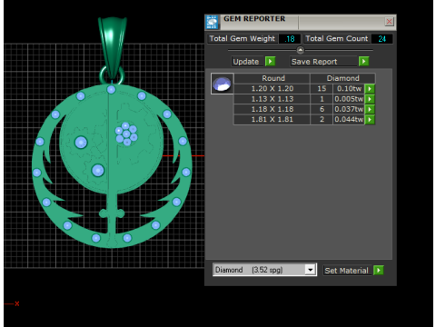Click the count cell showing 15
436x327 pixels.
click(322, 89)
